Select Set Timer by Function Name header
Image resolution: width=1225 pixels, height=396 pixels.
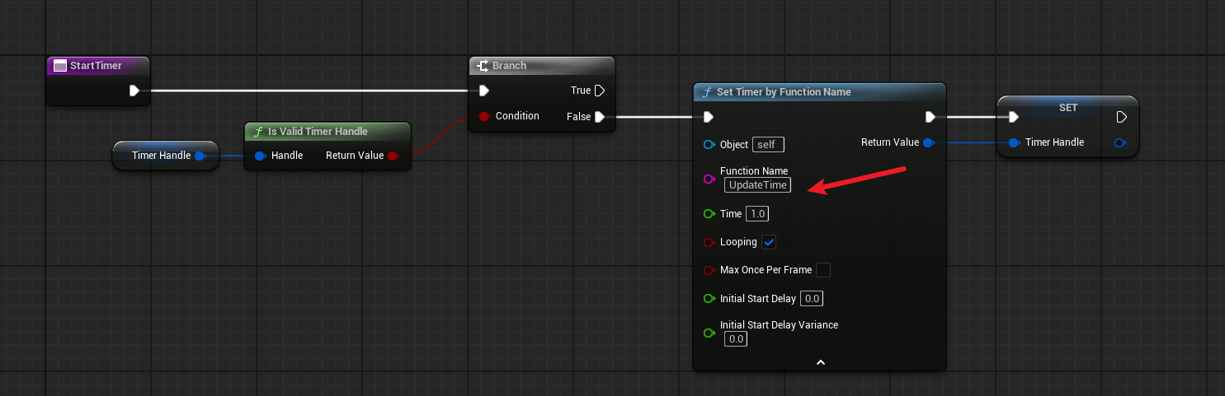tap(819, 92)
